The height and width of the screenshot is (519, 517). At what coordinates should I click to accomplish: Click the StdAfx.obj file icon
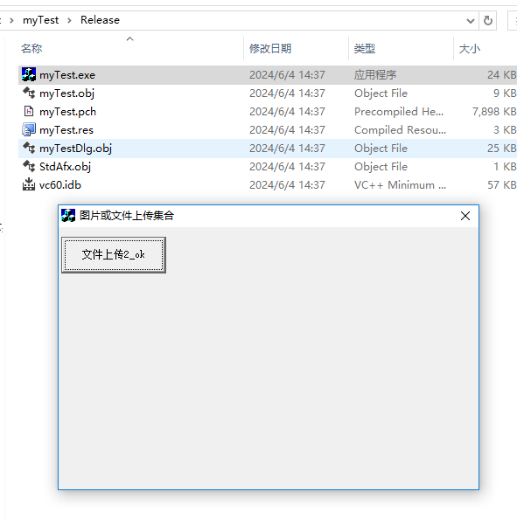click(x=29, y=166)
